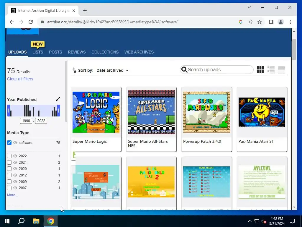Check the 2012 year filter
302x227 pixels.
(x=9, y=175)
